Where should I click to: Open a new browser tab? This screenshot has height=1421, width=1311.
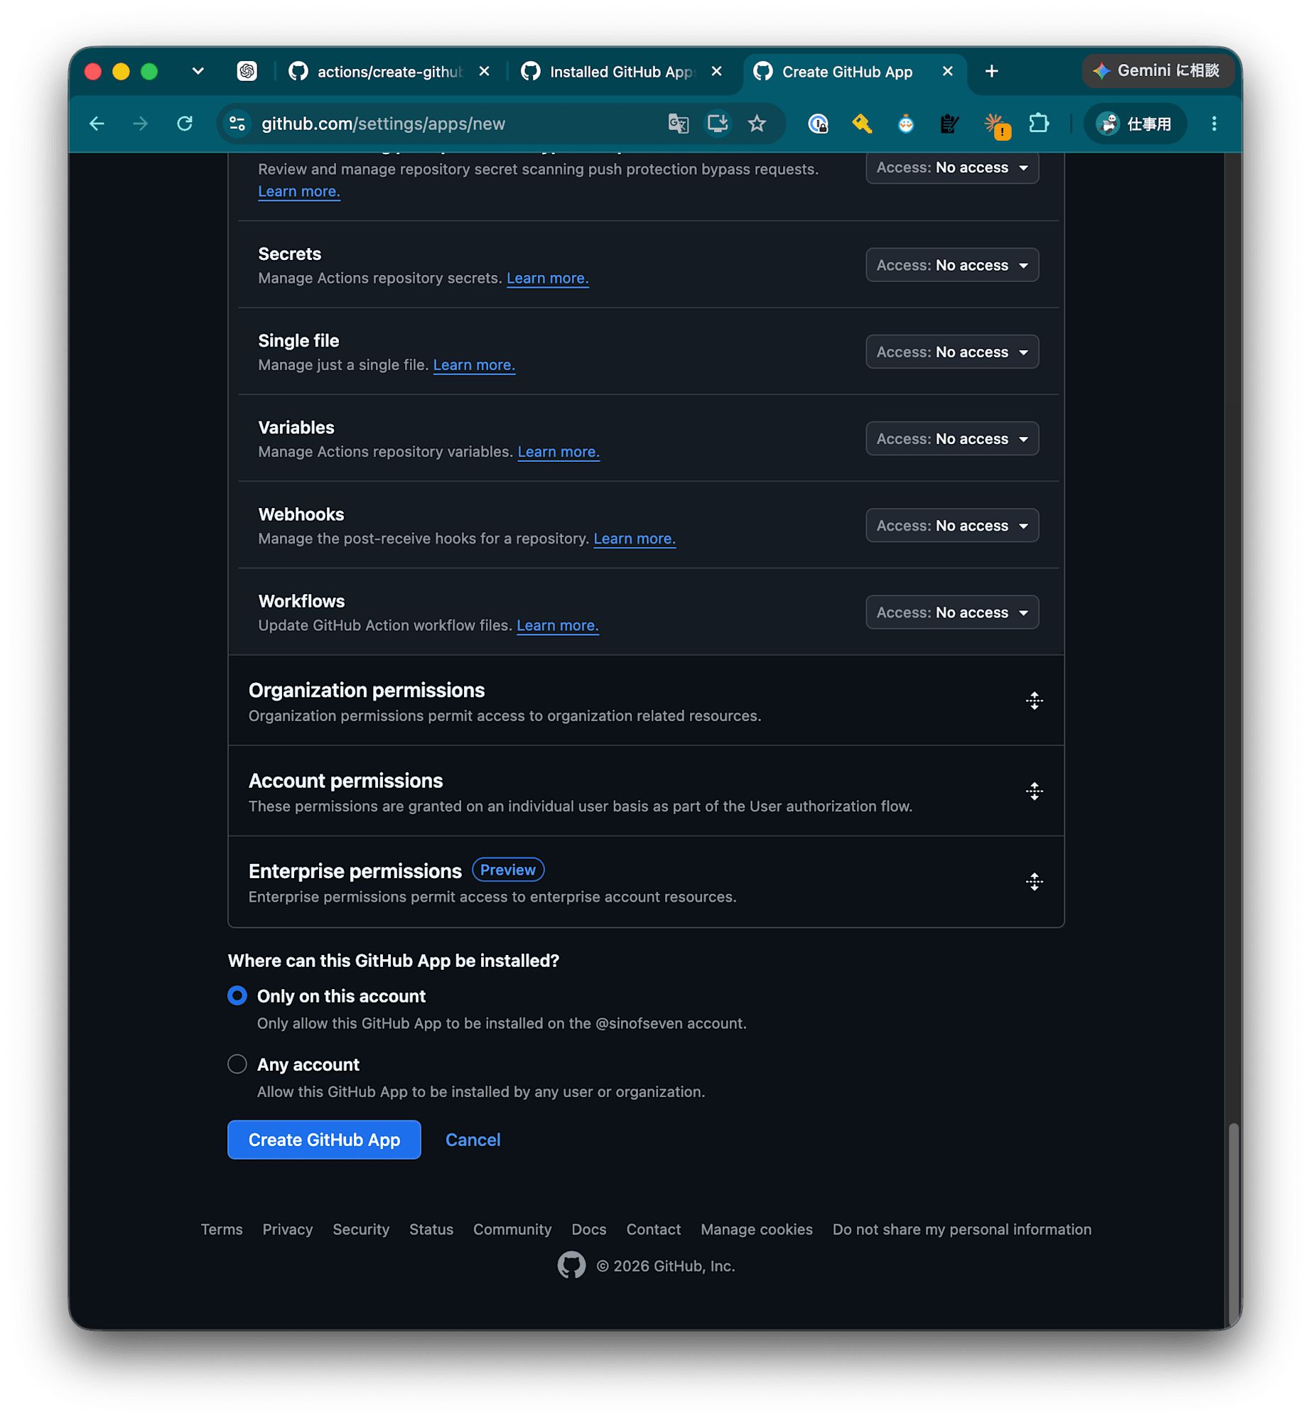[991, 71]
